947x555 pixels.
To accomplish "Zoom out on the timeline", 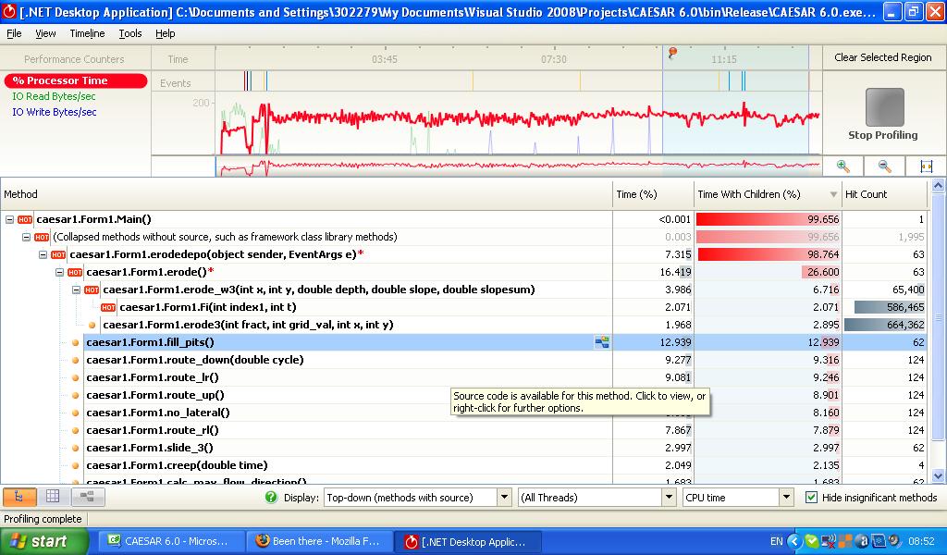I will click(884, 166).
